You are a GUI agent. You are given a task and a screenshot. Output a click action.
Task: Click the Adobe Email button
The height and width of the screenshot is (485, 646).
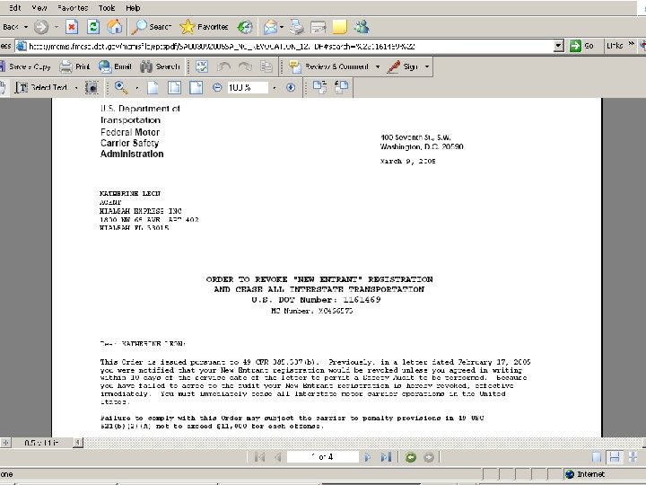(115, 66)
